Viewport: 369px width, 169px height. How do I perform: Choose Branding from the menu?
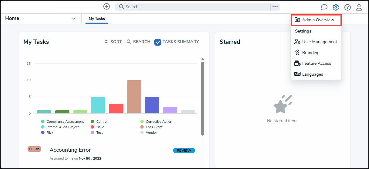[x=310, y=53]
